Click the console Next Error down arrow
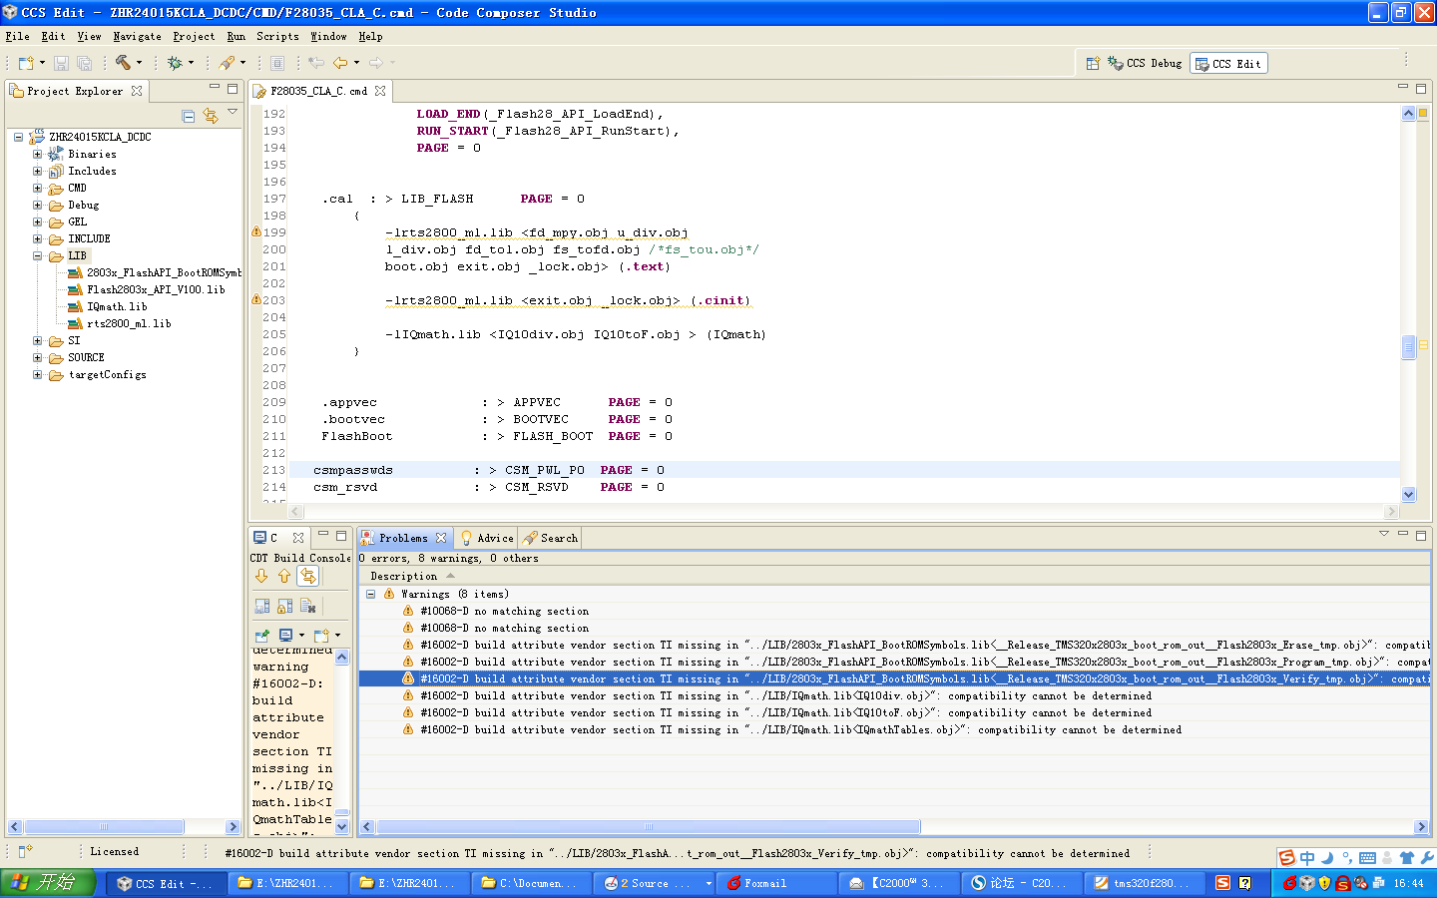Image resolution: width=1437 pixels, height=898 pixels. [x=261, y=576]
